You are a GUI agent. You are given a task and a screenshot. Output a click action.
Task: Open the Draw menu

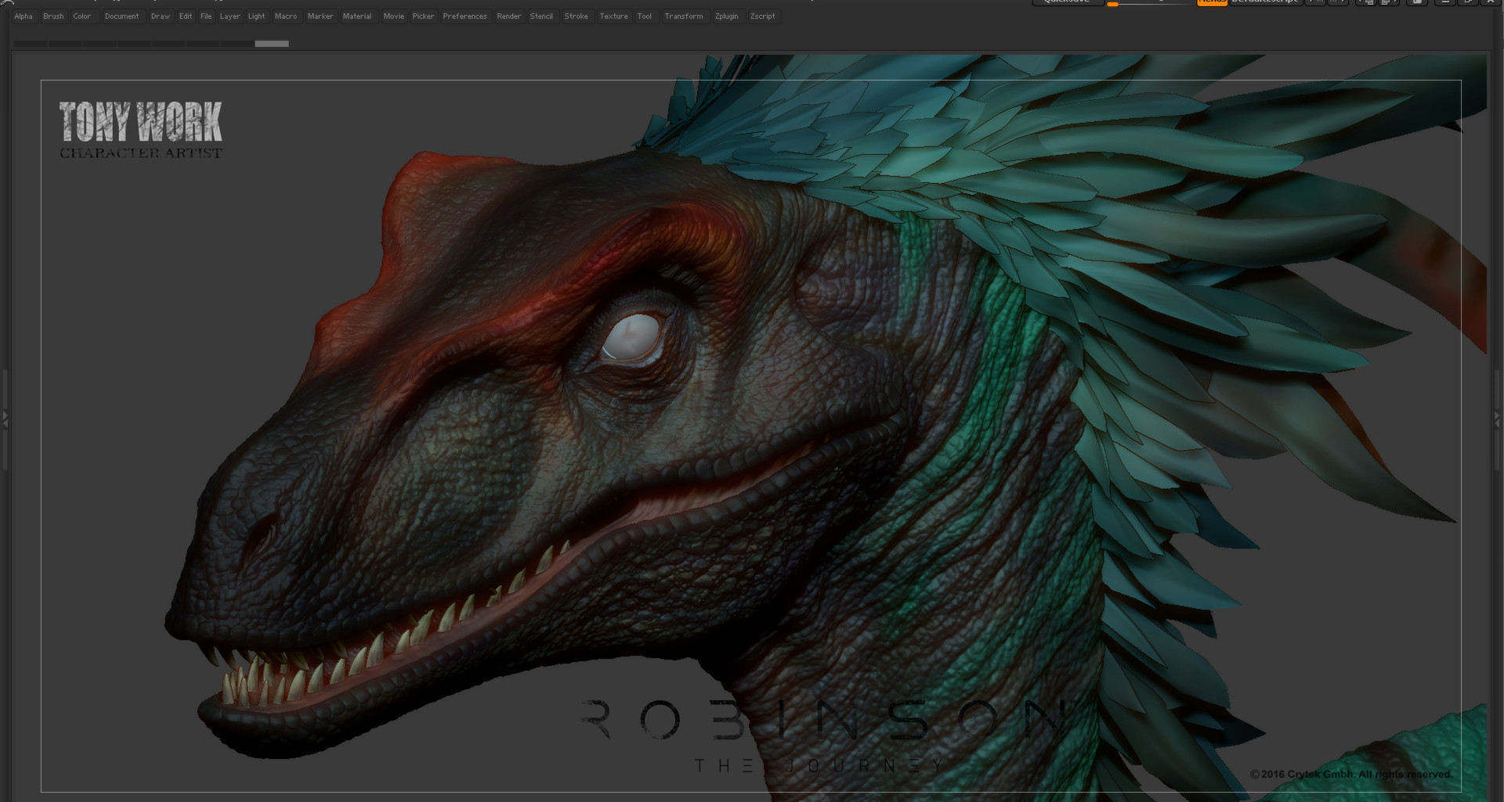(161, 16)
